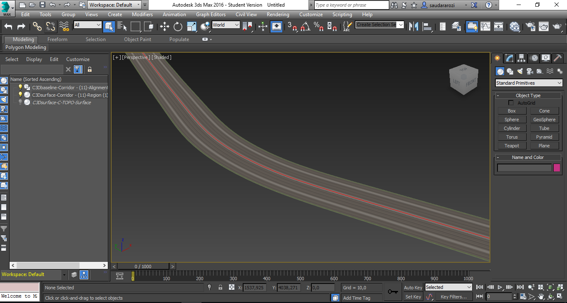This screenshot has width=567, height=303.
Task: Switch to the Lights creation category
Action: [x=520, y=71]
